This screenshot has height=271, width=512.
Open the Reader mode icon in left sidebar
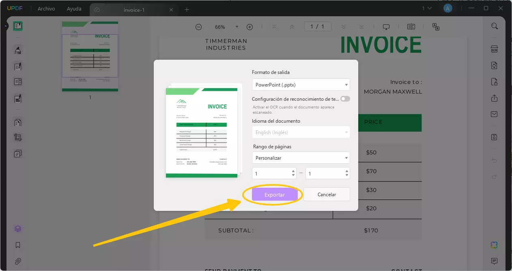[x=18, y=26]
